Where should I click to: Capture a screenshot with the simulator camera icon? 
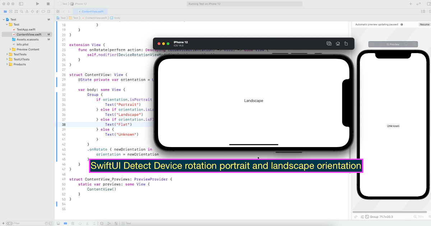[x=329, y=43]
